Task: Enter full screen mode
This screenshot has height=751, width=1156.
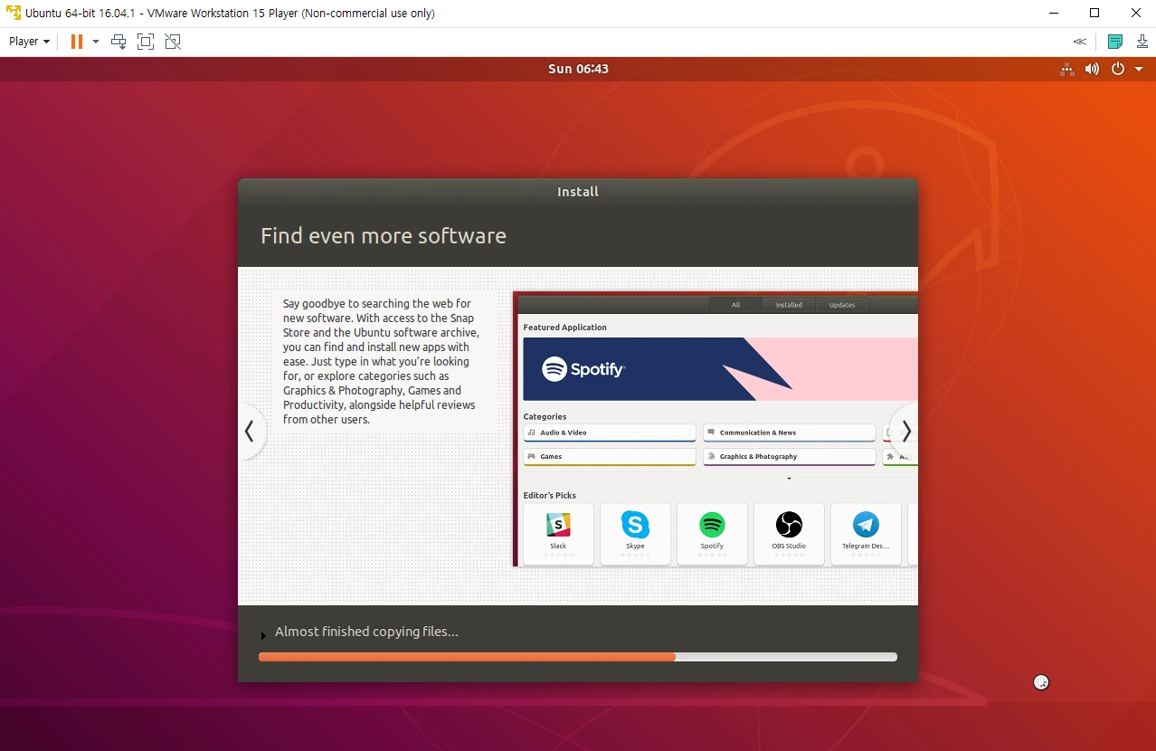Action: [x=146, y=42]
